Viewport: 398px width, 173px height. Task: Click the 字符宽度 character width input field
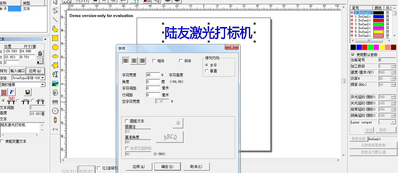152,75
